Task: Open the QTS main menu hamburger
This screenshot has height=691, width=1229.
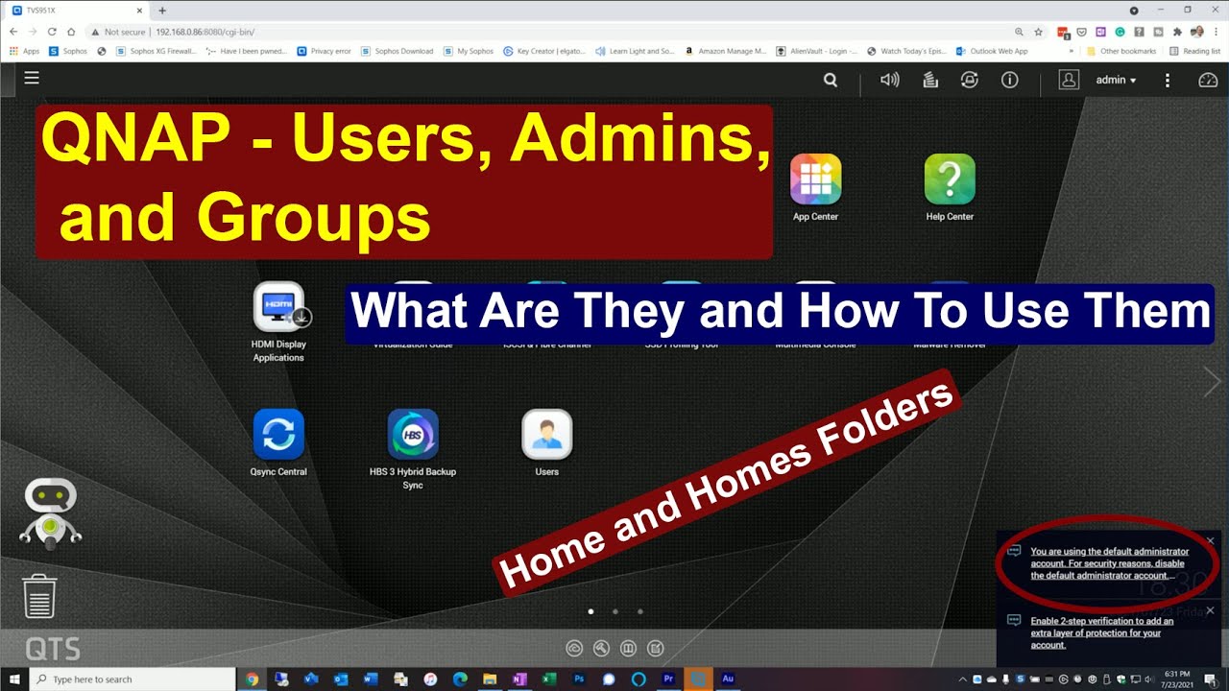Action: pos(32,79)
